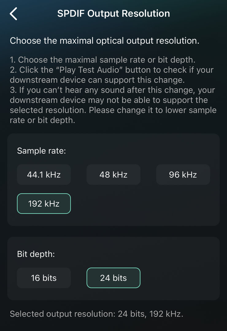The height and width of the screenshot is (331, 227).
Task: Switch bit depth to 16 bits
Action: pos(44,278)
